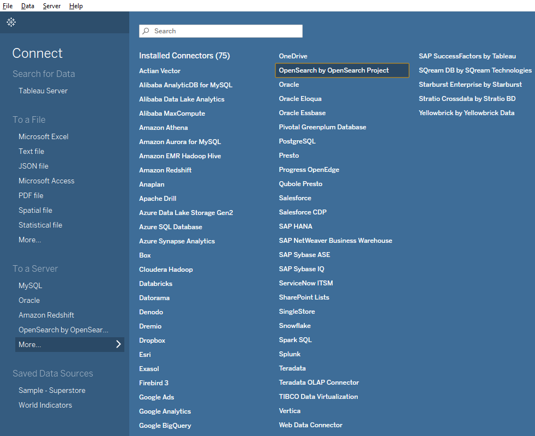Image resolution: width=535 pixels, height=436 pixels.
Task: Select Databricks connector
Action: [x=155, y=284]
